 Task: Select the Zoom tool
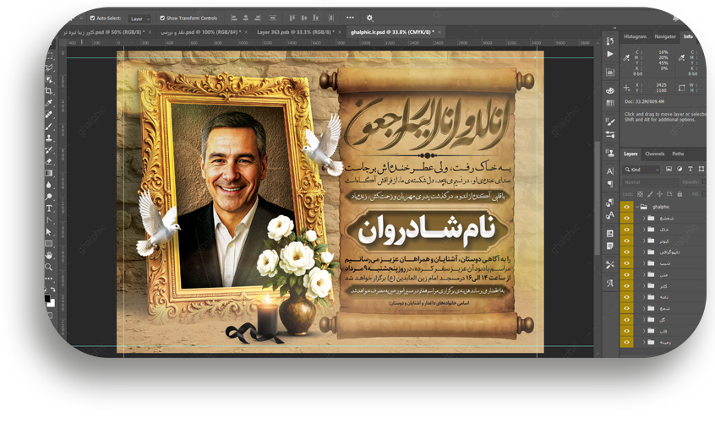(x=50, y=267)
